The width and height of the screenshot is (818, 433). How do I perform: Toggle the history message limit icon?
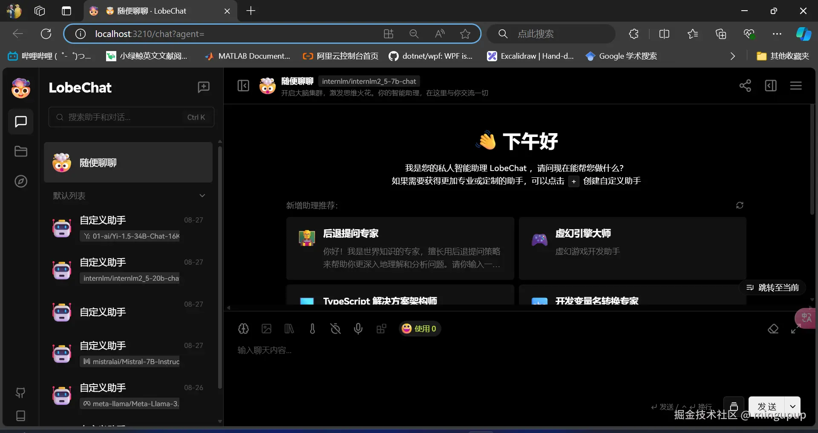335,328
